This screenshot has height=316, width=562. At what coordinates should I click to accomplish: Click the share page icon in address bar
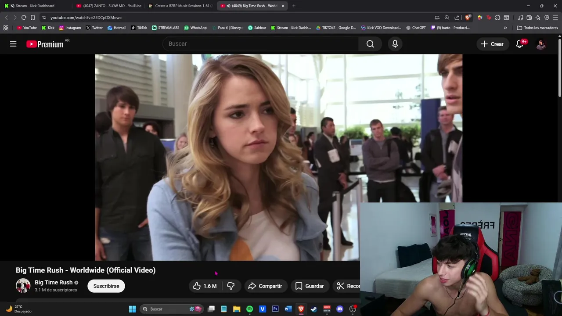tap(457, 18)
